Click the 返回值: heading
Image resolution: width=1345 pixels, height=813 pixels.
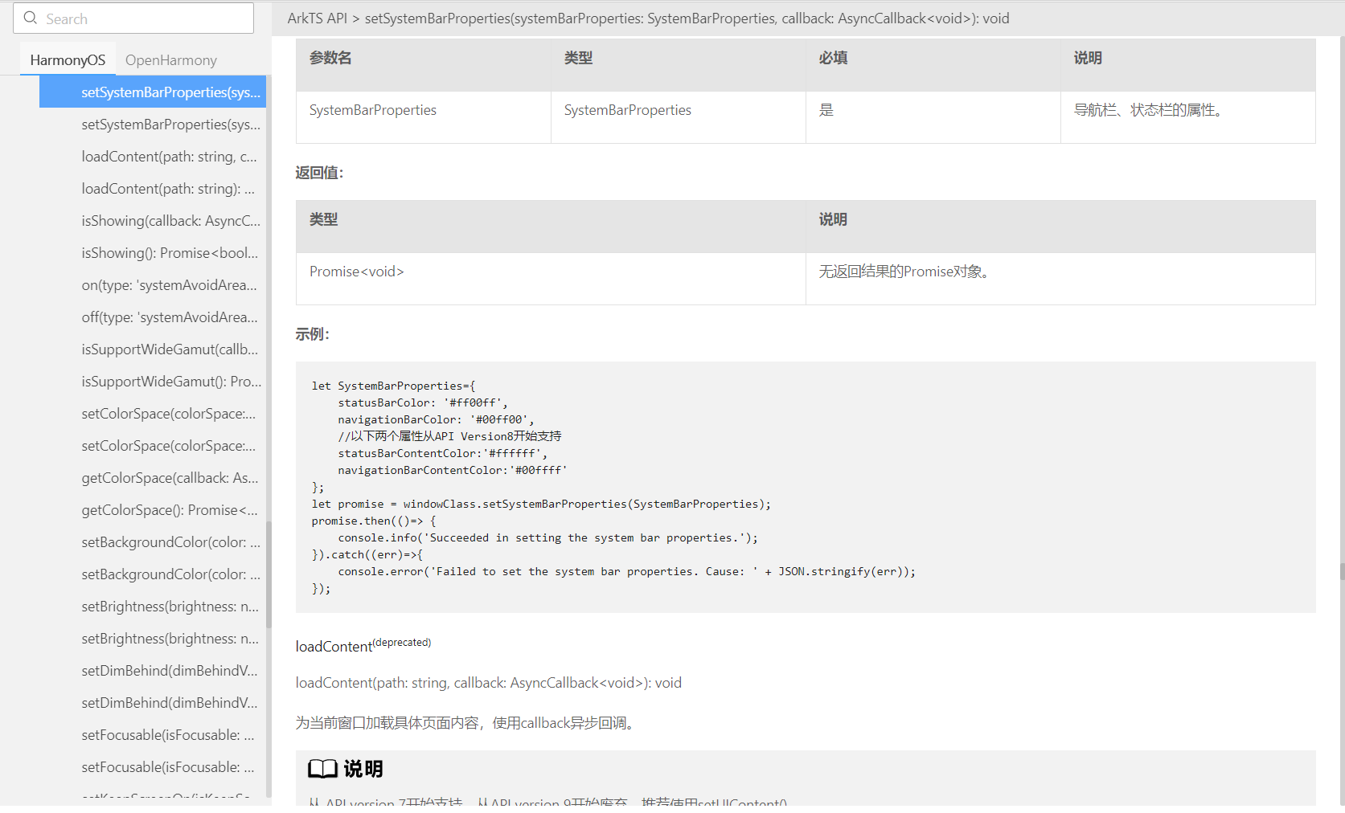(x=319, y=173)
